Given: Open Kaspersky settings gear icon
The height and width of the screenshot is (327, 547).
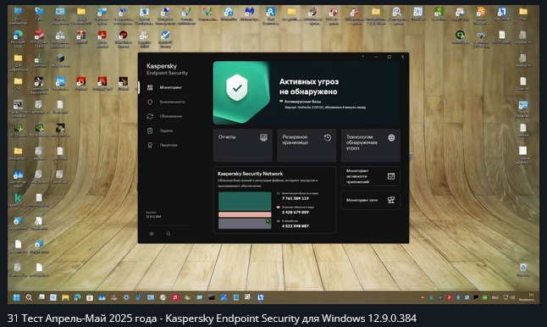Looking at the screenshot, I should click(152, 234).
